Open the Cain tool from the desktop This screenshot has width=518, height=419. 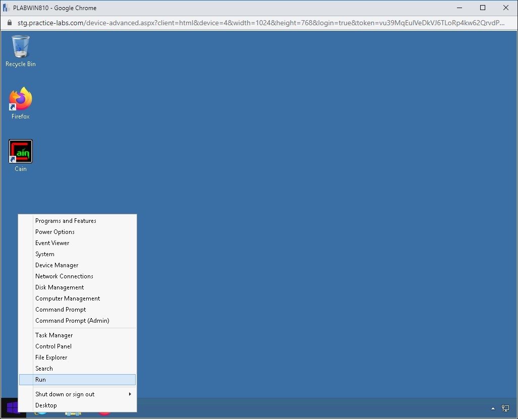point(20,154)
